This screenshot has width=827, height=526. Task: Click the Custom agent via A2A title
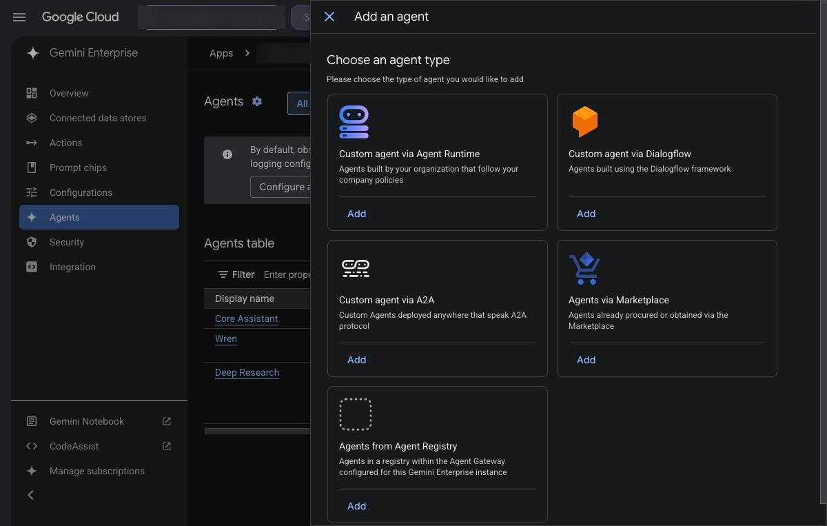(x=387, y=300)
